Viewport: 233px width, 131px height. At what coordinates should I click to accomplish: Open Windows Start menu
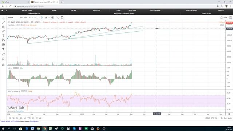click(3, 128)
